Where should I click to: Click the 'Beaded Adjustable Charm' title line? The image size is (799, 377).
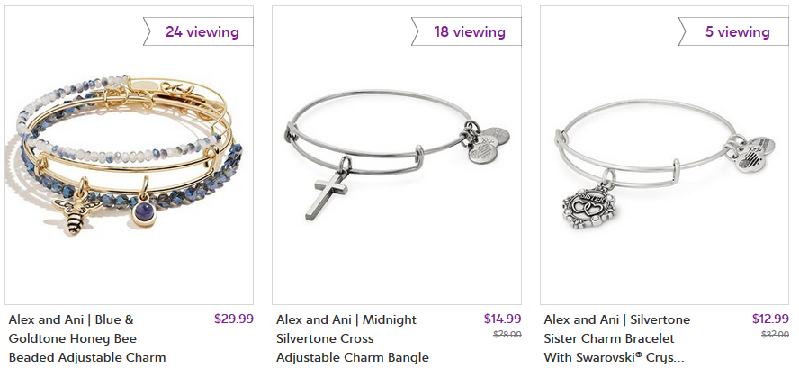point(87,357)
